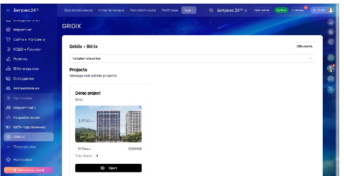Click the 1/9/2026 date on the card

pyautogui.click(x=135, y=148)
